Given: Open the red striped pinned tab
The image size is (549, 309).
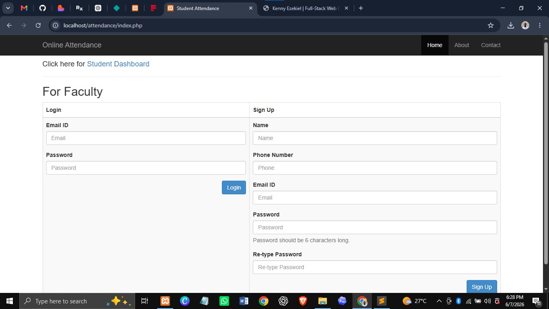Looking at the screenshot, I should click(154, 8).
